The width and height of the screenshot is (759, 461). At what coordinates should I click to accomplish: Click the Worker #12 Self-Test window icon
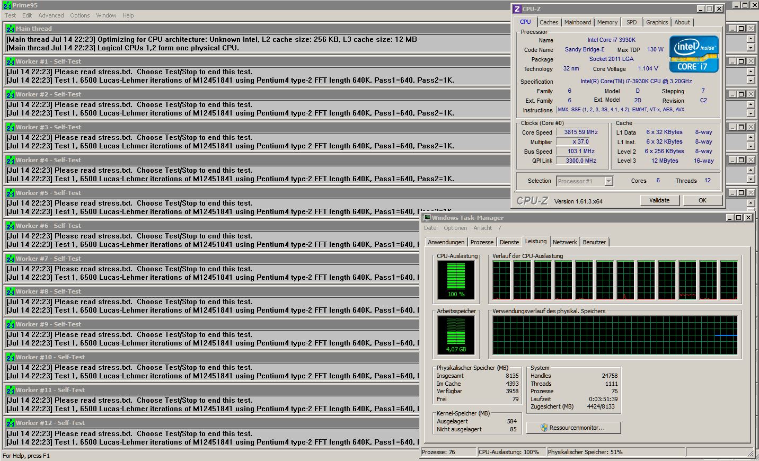(x=10, y=423)
